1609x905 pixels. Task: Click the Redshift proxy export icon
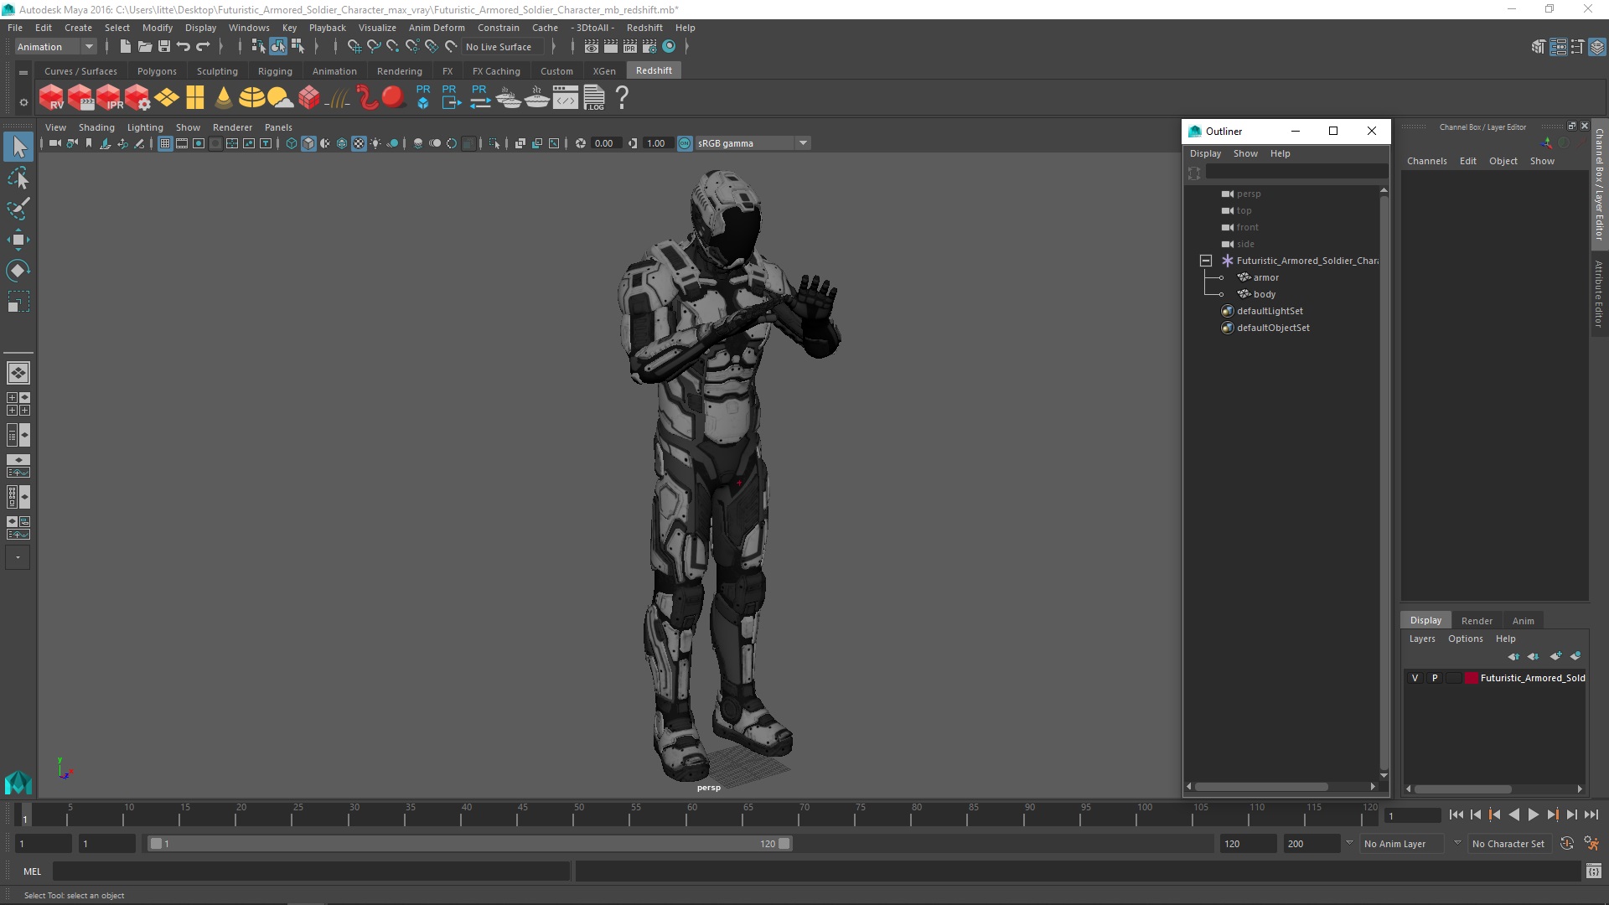pos(451,97)
